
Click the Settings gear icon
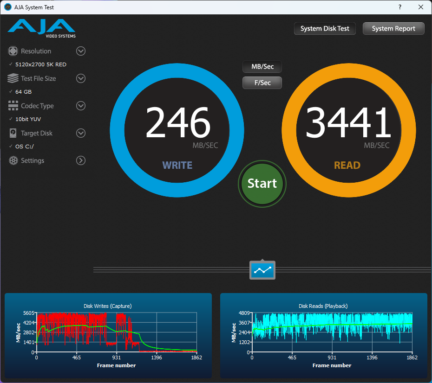pyautogui.click(x=13, y=160)
